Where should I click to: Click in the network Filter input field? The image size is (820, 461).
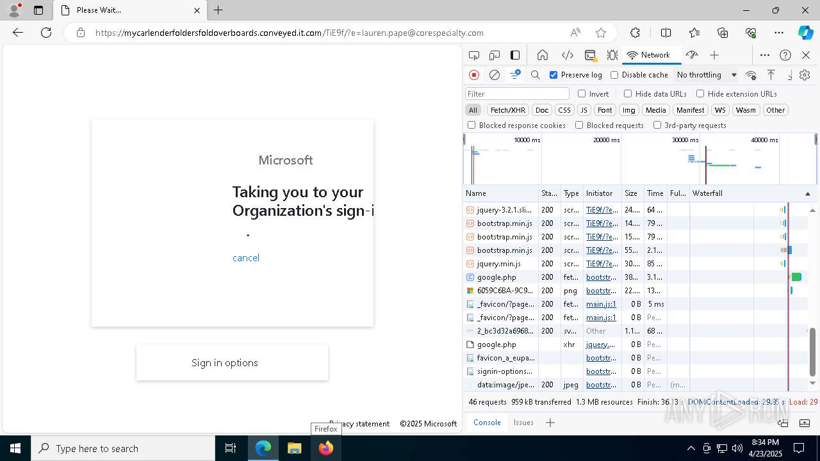tap(517, 93)
